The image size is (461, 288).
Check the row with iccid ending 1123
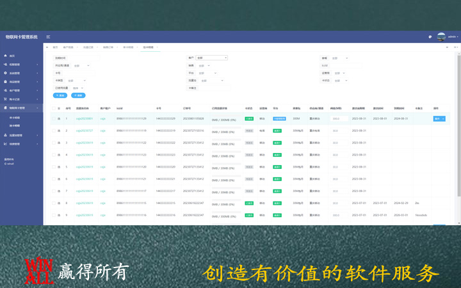tap(54, 155)
